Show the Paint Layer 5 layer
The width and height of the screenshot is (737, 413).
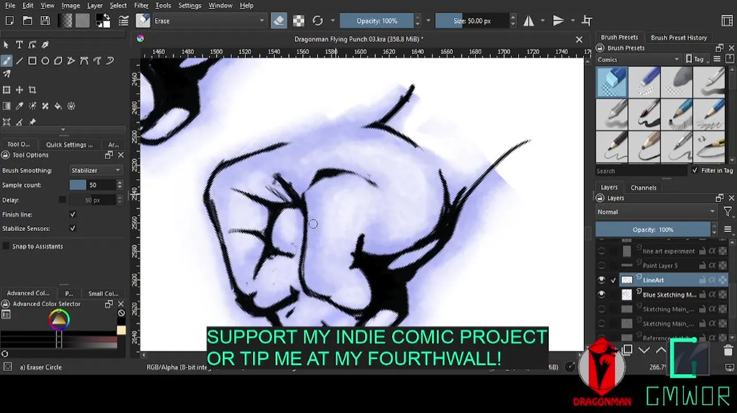pos(602,266)
